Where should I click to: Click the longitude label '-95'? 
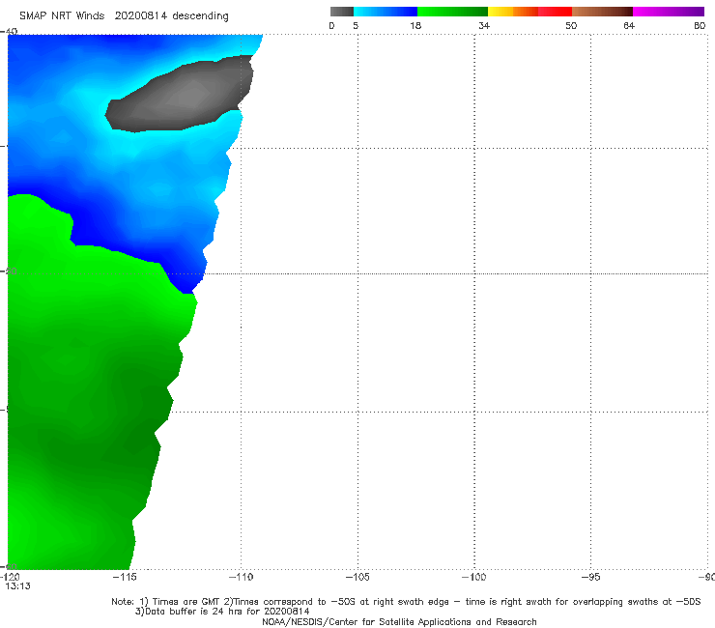point(590,577)
